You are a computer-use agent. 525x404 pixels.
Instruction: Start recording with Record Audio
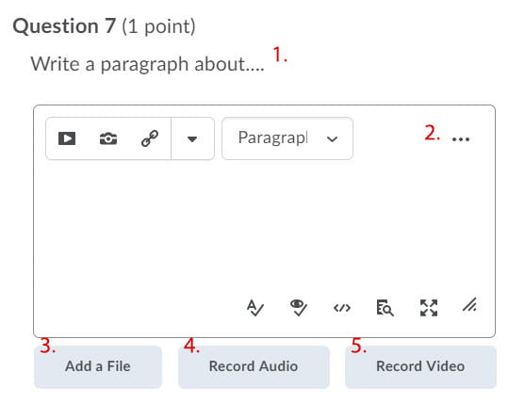tap(254, 366)
